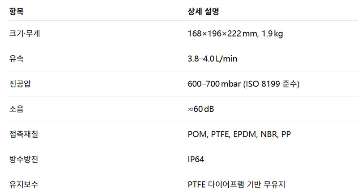Click the 상세 설명 column header

(x=203, y=11)
